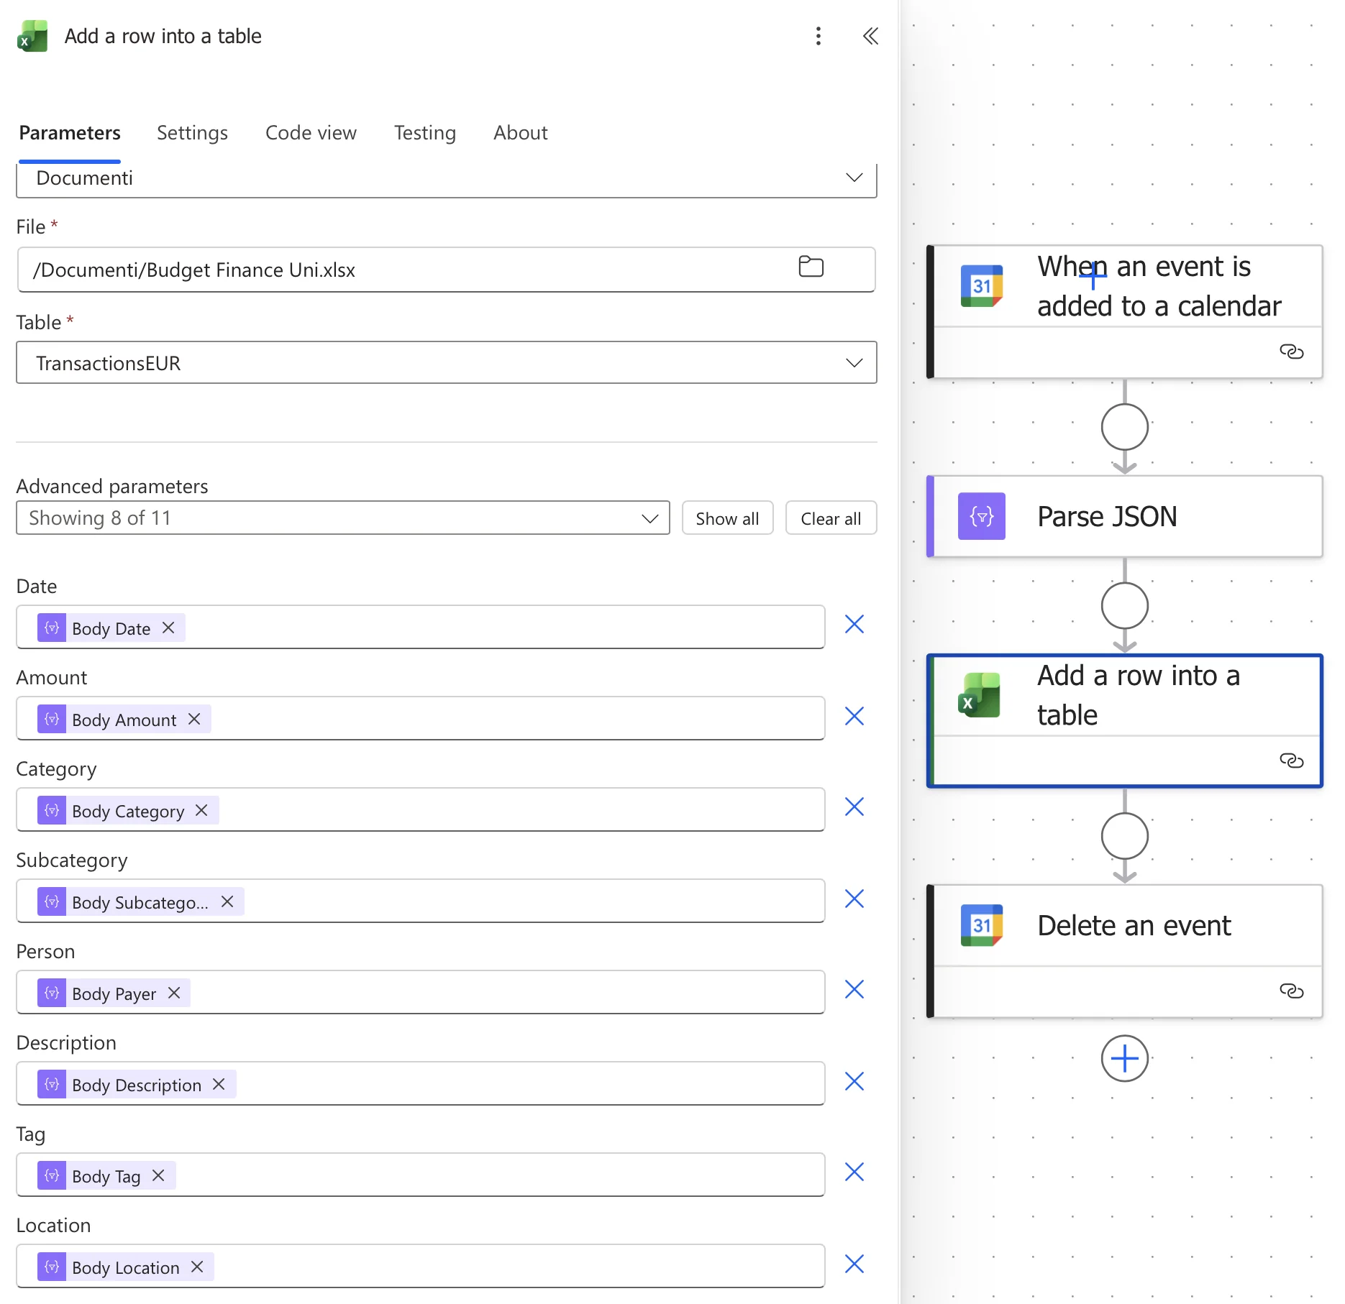This screenshot has width=1345, height=1304.
Task: Delete the Body Description token
Action: 219,1084
